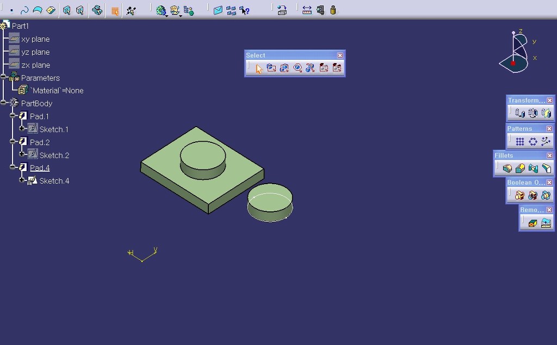This screenshot has width=557, height=345.
Task: Click the first Boolean Operations icon
Action: [520, 195]
